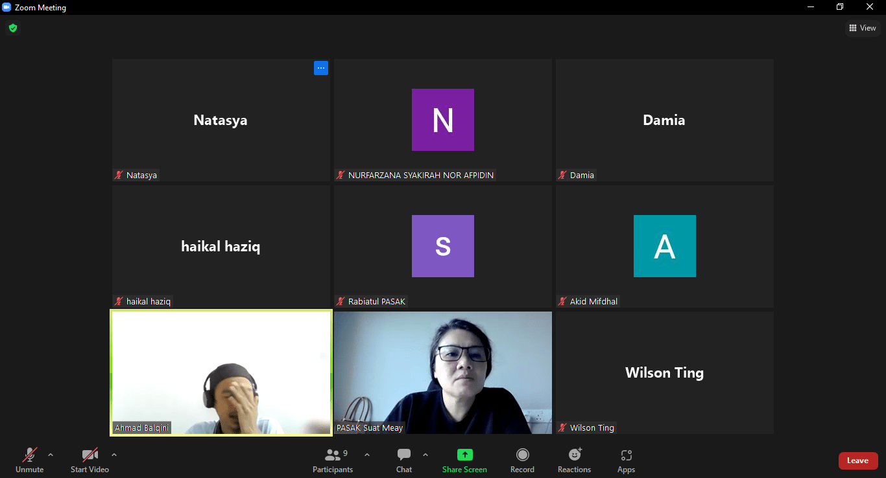Expand video options arrow beside Start Video
Screen dimensions: 886x478
(114, 455)
